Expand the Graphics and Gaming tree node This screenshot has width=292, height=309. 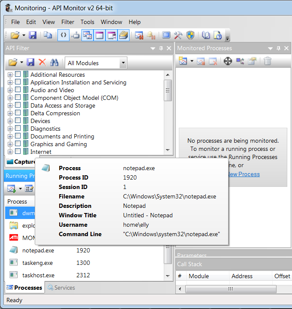coord(10,144)
